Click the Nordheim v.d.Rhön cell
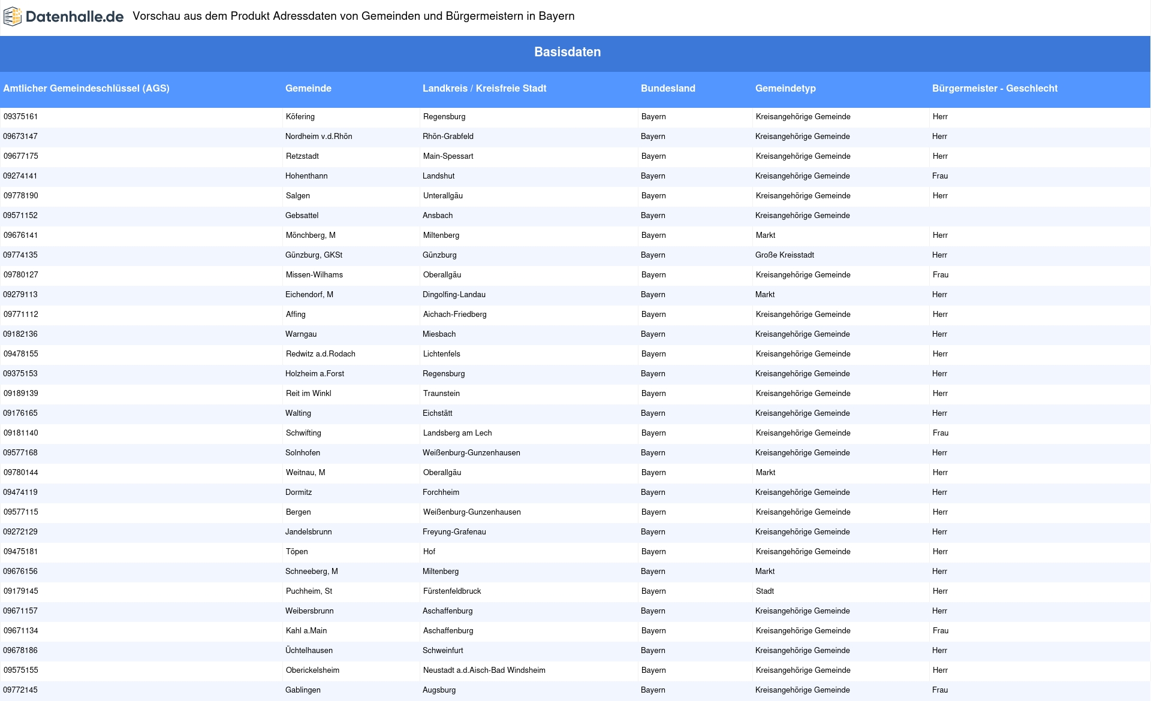This screenshot has height=701, width=1151. [x=319, y=137]
